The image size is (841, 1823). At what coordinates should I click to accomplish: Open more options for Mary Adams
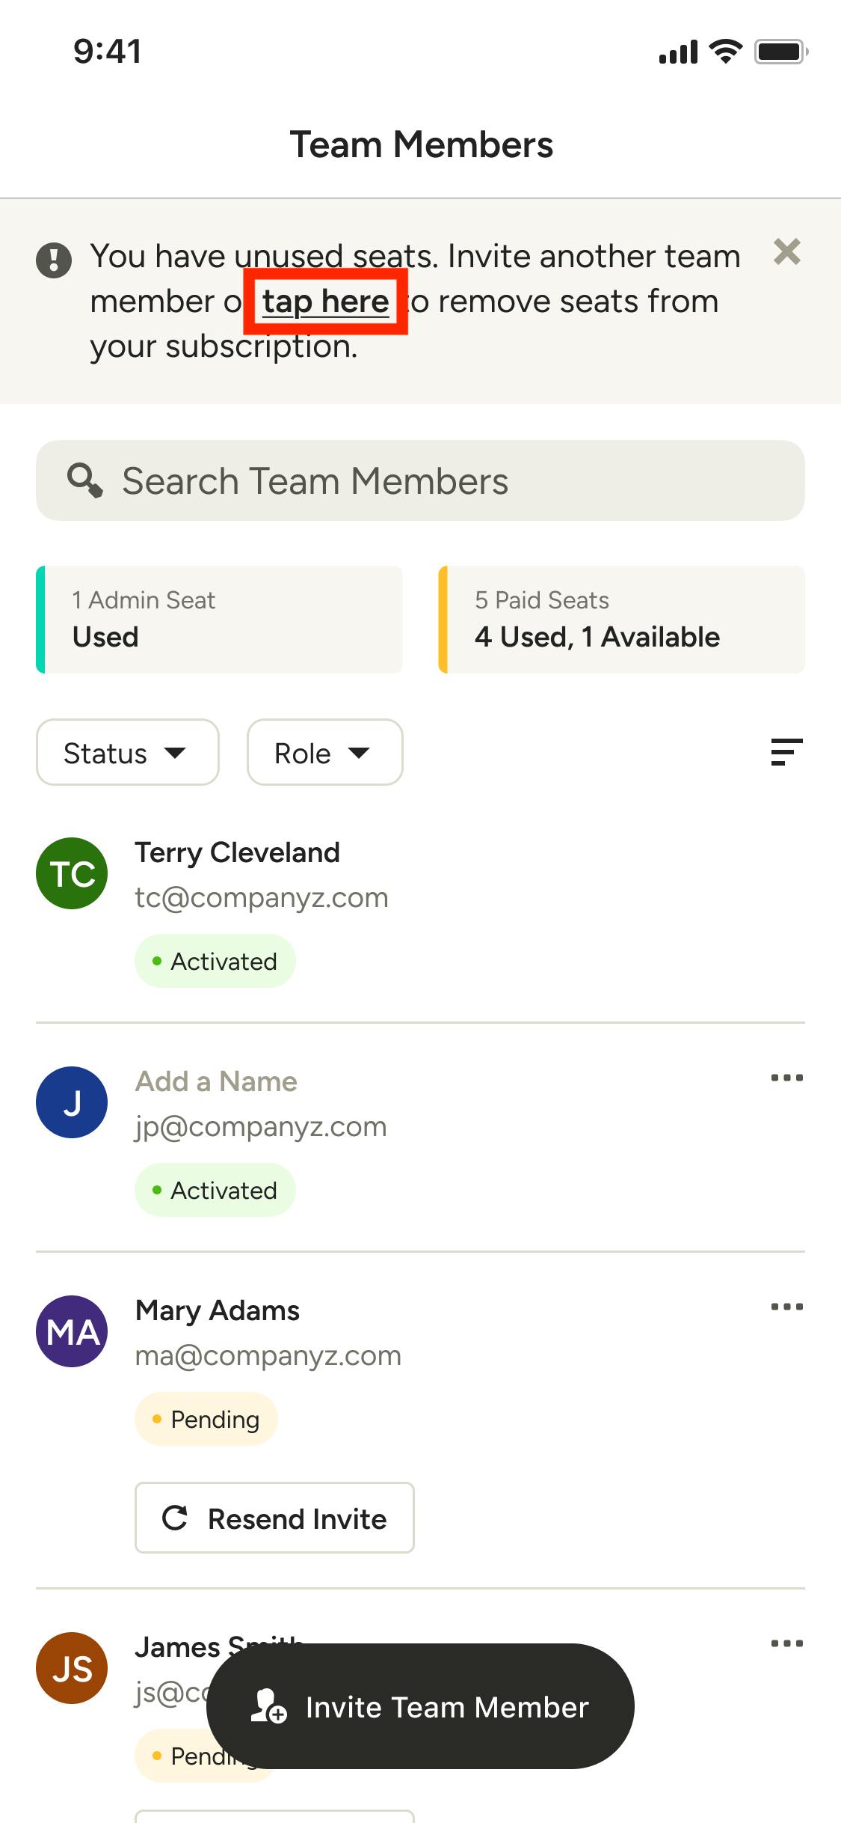786,1307
